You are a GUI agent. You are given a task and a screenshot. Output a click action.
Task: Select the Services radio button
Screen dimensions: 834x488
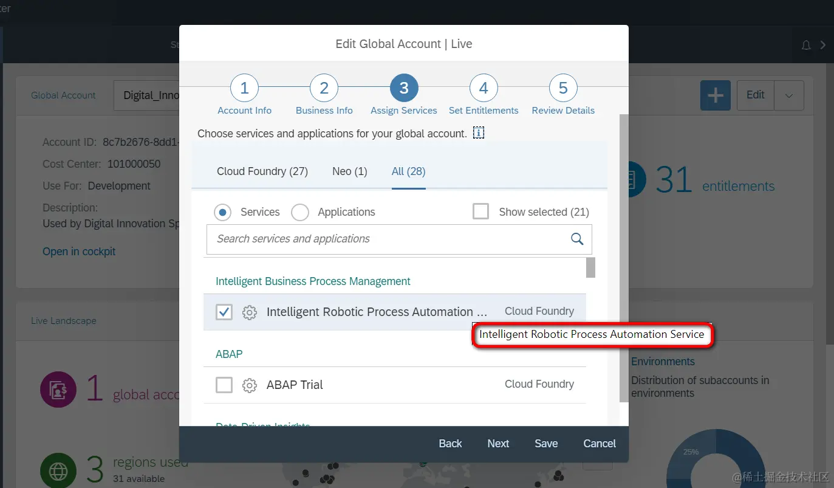pyautogui.click(x=222, y=212)
